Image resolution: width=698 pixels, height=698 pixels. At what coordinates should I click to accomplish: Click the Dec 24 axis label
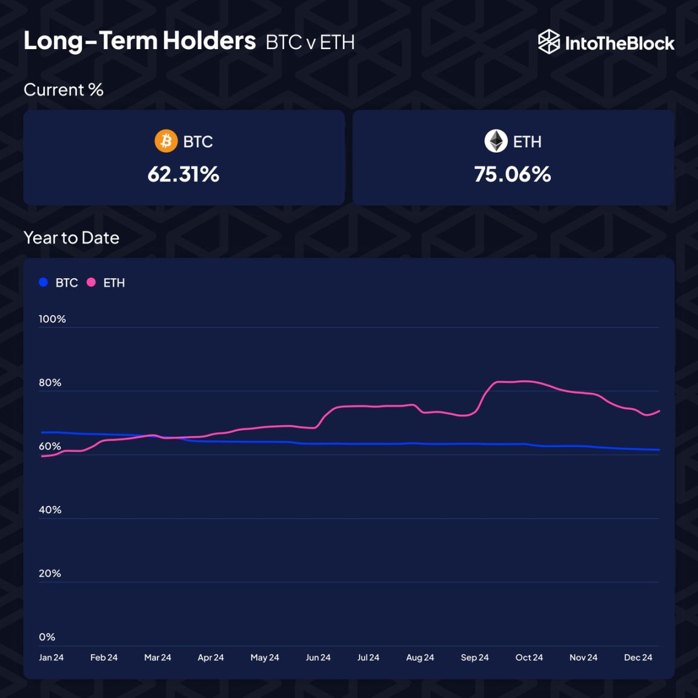point(638,657)
